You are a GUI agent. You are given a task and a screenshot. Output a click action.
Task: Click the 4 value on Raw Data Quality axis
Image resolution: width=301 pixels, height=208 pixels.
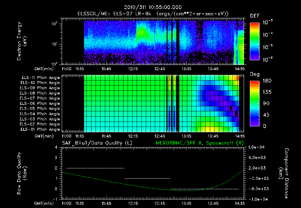(56, 147)
